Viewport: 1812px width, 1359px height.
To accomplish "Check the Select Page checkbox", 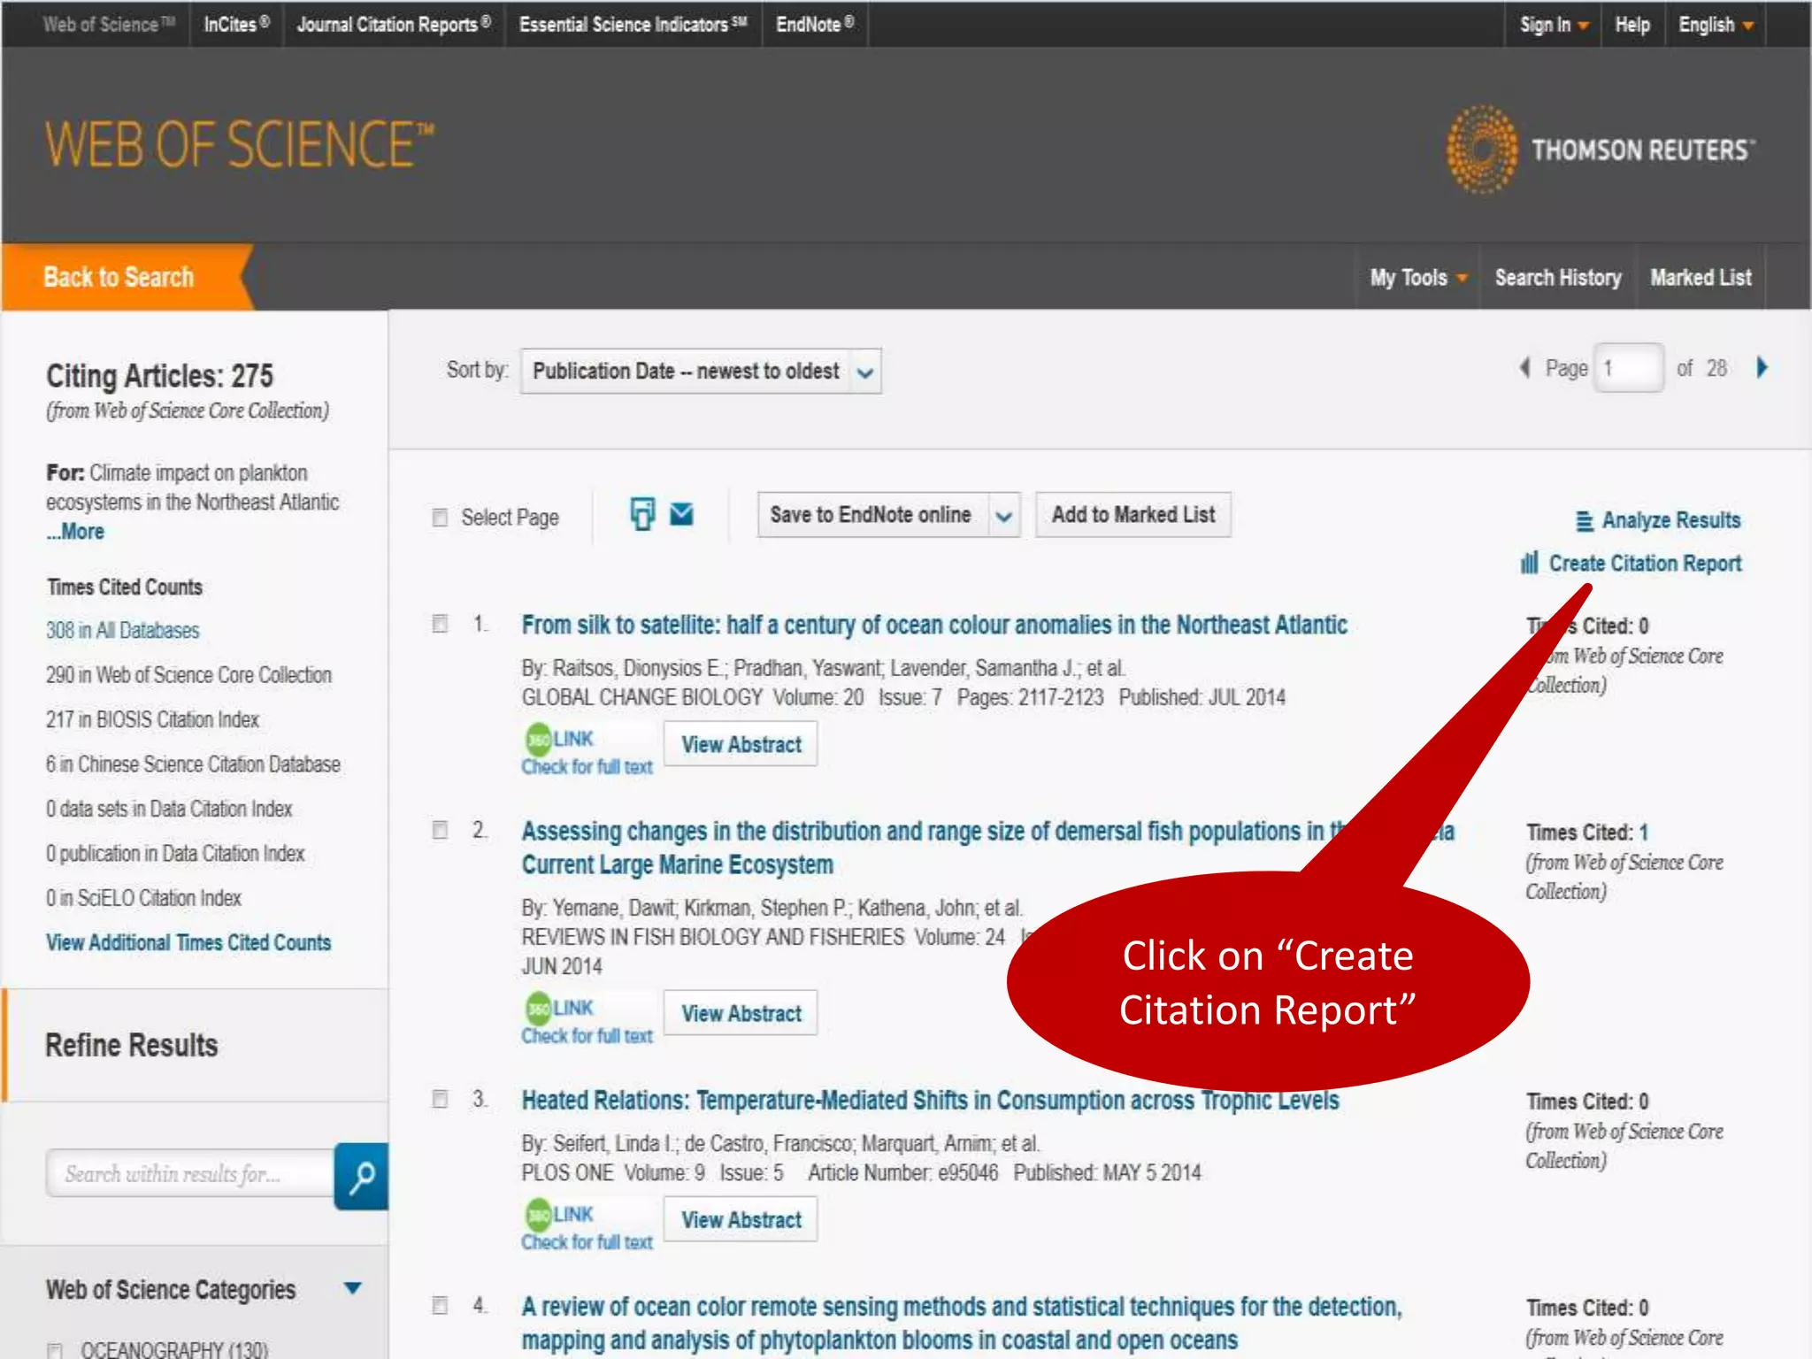I will point(440,518).
